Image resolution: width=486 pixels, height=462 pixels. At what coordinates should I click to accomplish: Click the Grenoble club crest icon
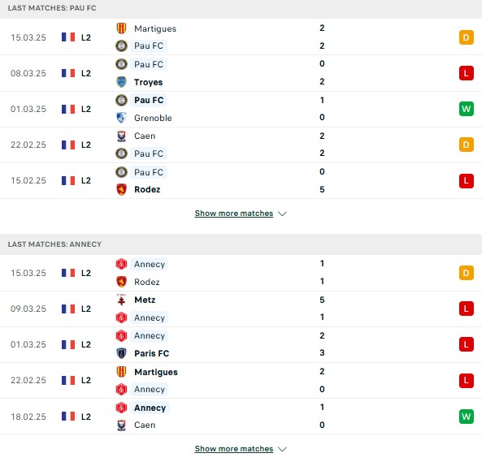121,118
